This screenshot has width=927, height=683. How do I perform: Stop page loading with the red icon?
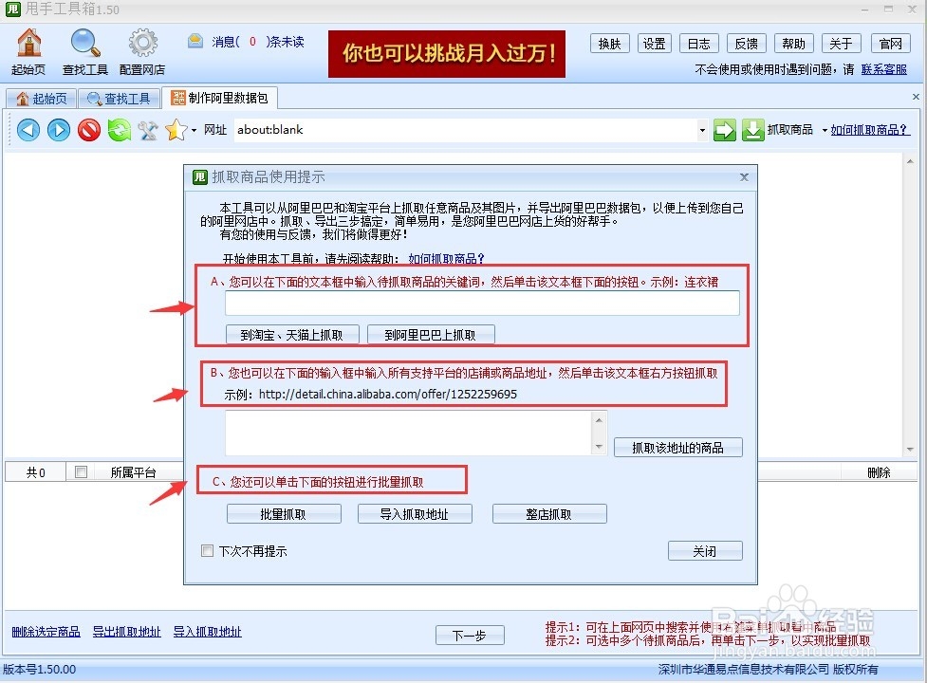click(86, 130)
